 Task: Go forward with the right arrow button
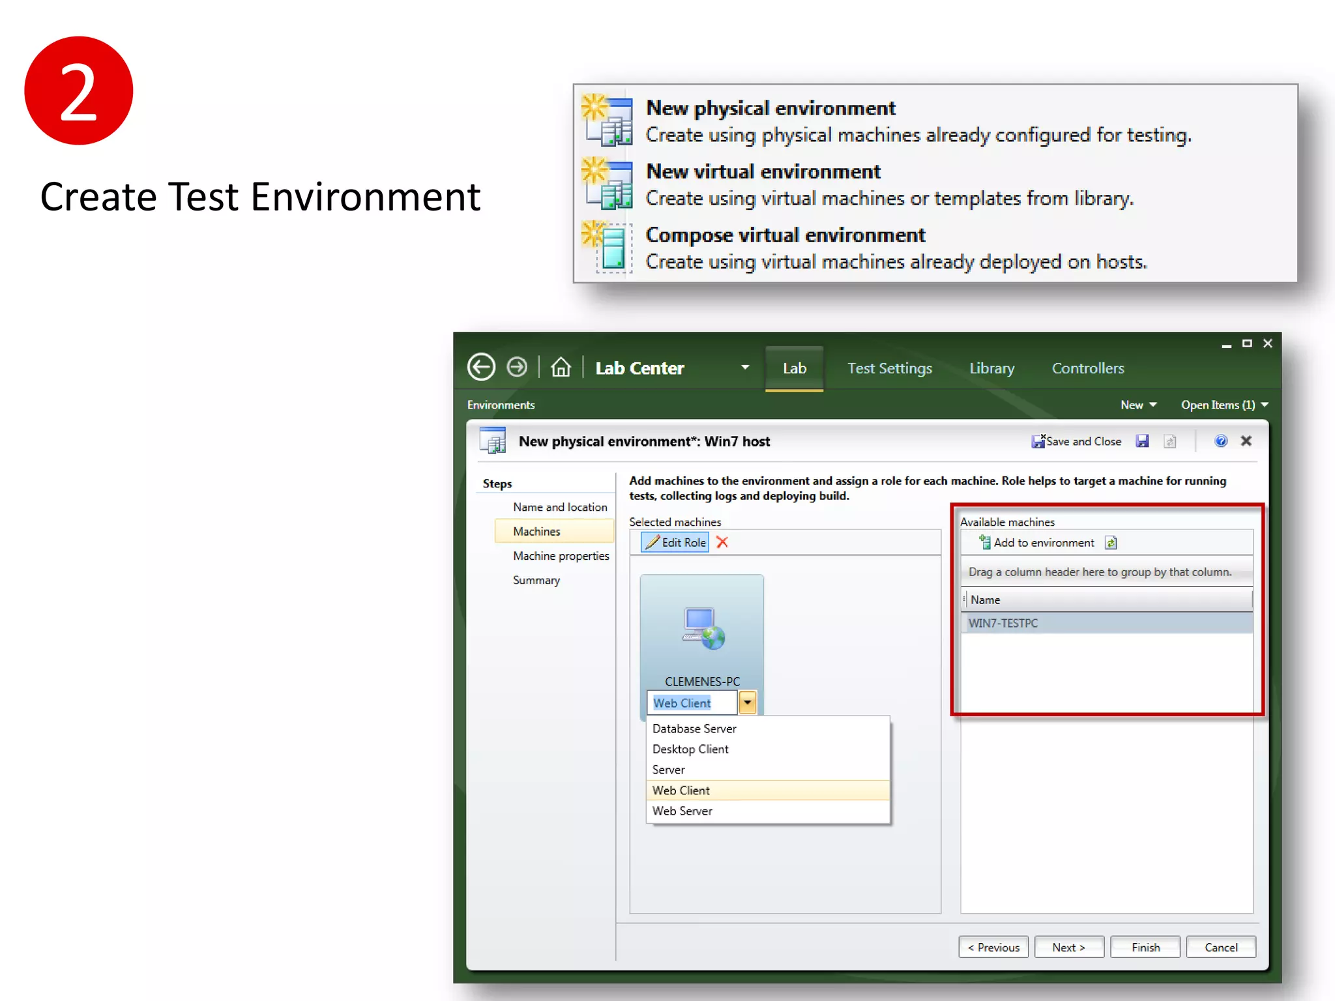coord(517,367)
